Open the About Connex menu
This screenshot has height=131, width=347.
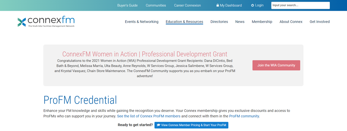(291, 22)
